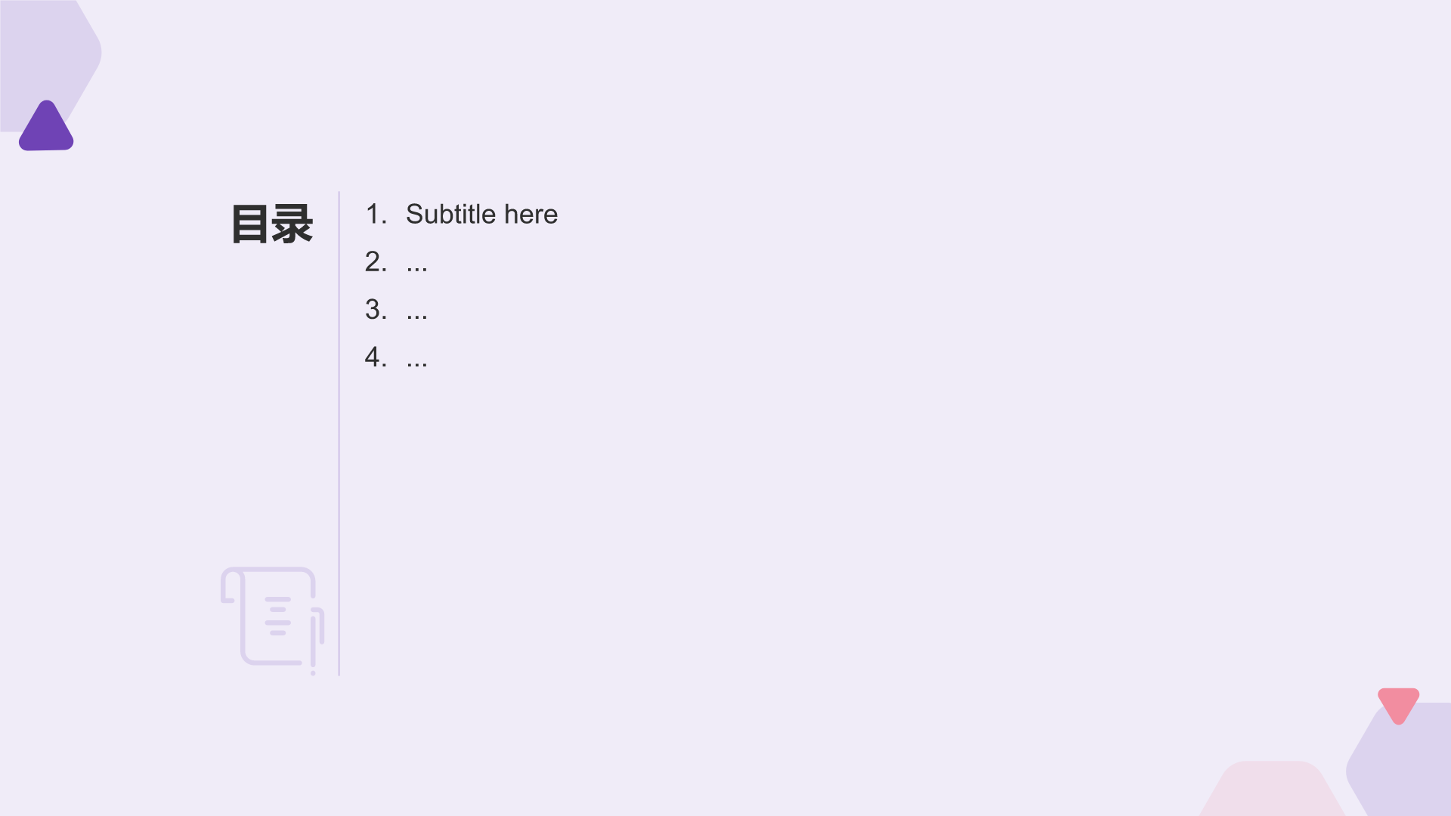Click the pale pink hexagon at bottom
The width and height of the screenshot is (1451, 816).
click(x=1273, y=790)
